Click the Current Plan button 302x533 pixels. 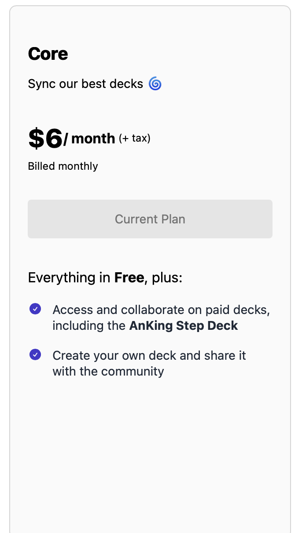point(150,219)
